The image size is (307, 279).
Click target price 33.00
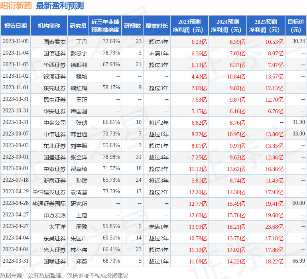click(299, 134)
